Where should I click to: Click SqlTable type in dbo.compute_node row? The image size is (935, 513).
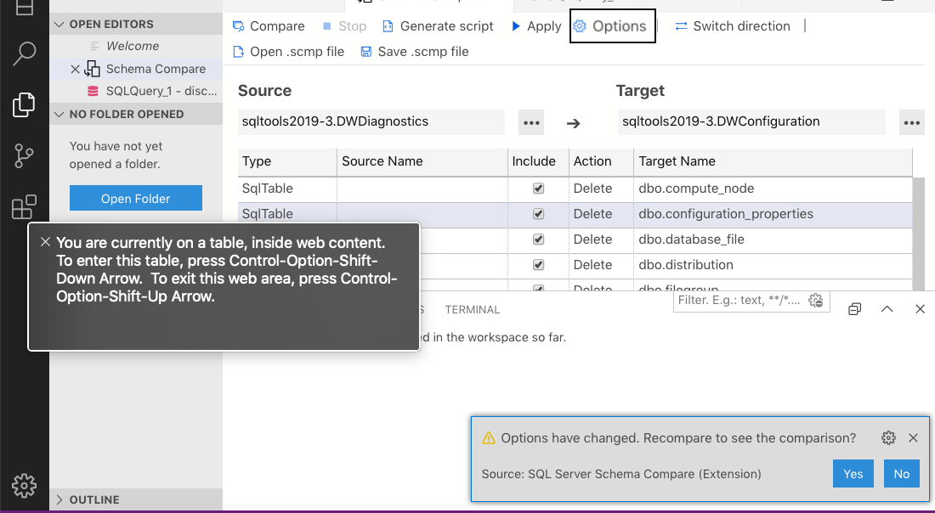coord(287,189)
